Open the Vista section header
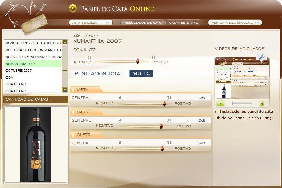 click(x=87, y=90)
